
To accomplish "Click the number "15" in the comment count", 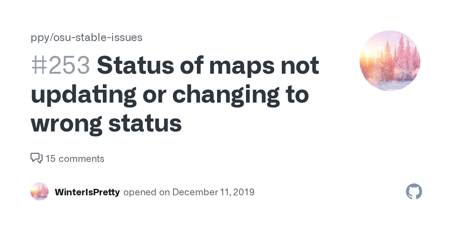I will (x=51, y=158).
